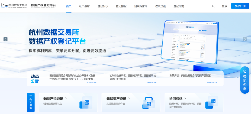This screenshot has height=114, width=251.
Task: Click the date 2026-04-08
Action: pos(91,83)
